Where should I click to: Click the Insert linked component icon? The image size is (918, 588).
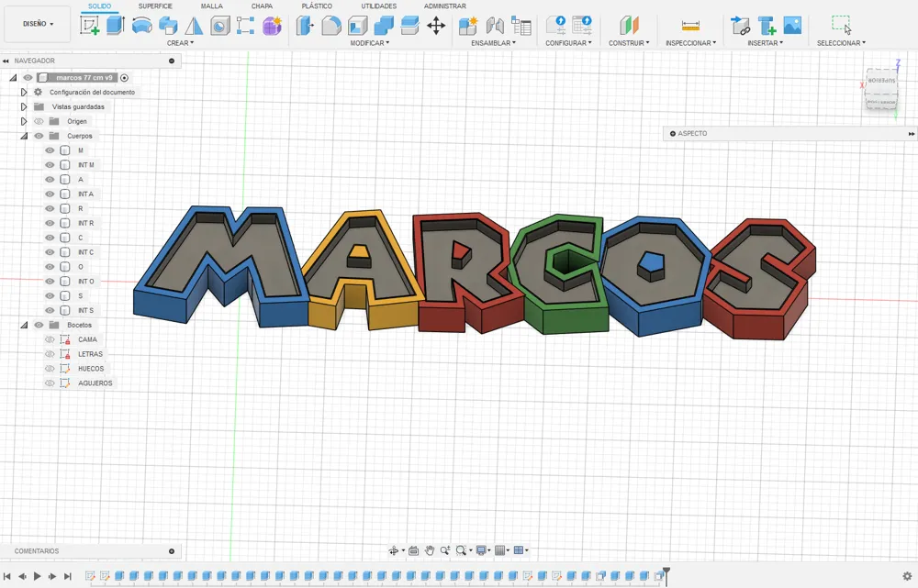tap(740, 26)
